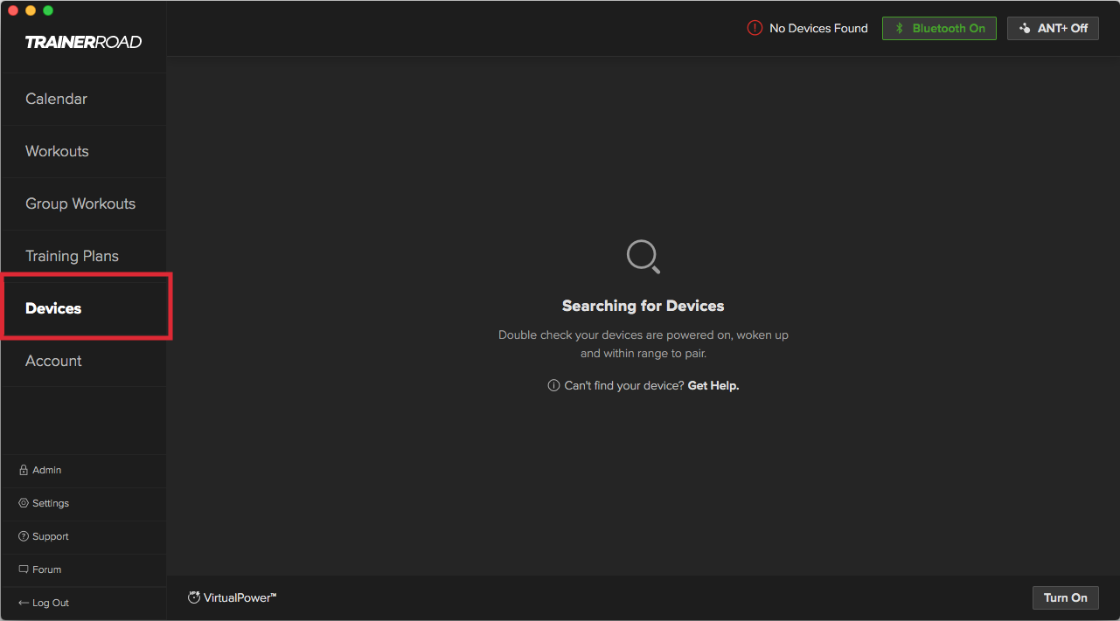Select Training Plans in sidebar
The width and height of the screenshot is (1120, 621).
coord(83,256)
